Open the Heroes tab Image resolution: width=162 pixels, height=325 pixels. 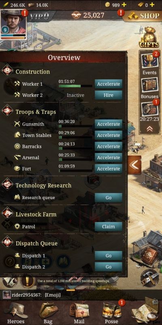16,313
